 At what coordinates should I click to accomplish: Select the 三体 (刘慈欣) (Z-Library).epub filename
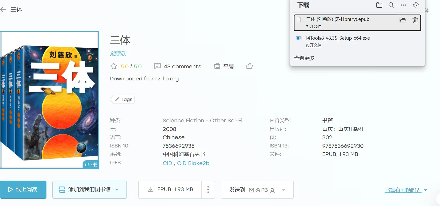[338, 19]
